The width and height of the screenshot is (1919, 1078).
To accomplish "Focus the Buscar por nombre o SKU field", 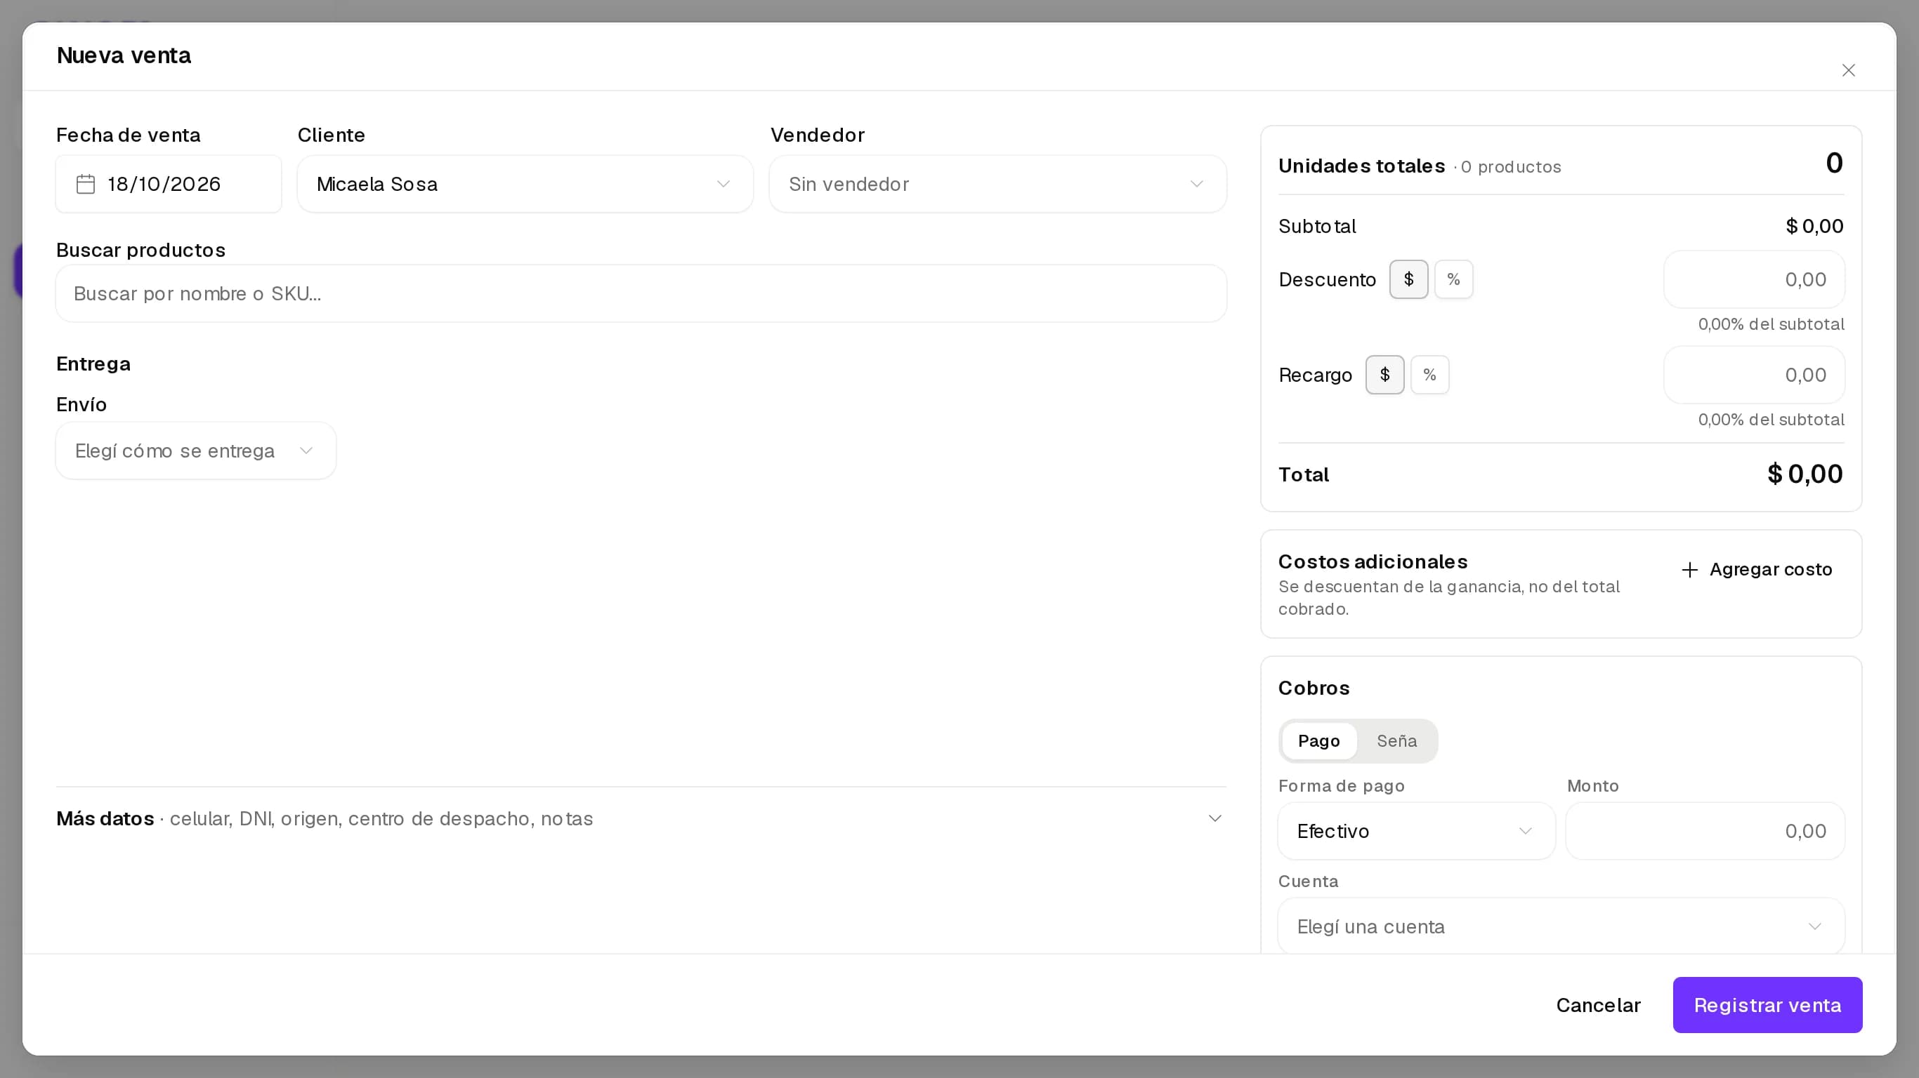I will pyautogui.click(x=641, y=293).
